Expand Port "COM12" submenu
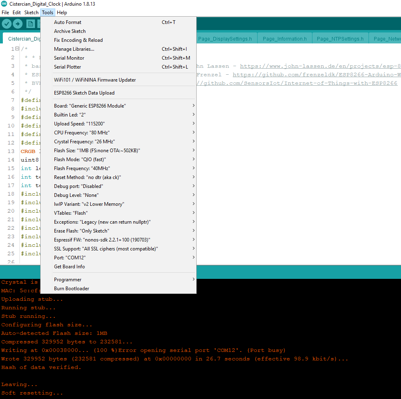 [x=118, y=258]
